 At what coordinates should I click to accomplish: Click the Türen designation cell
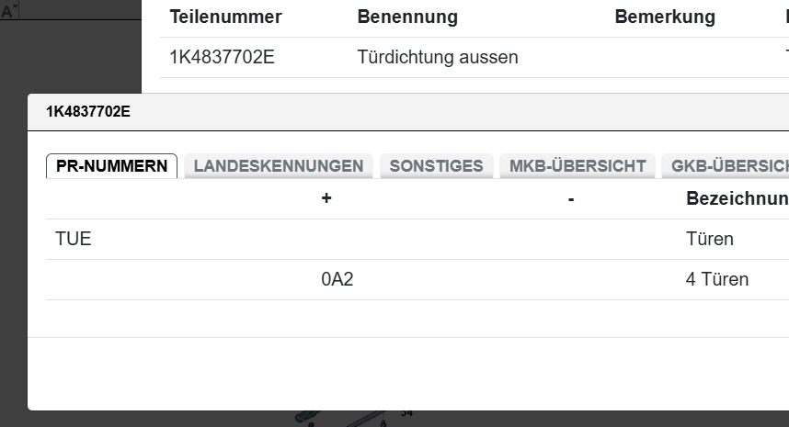tap(709, 240)
